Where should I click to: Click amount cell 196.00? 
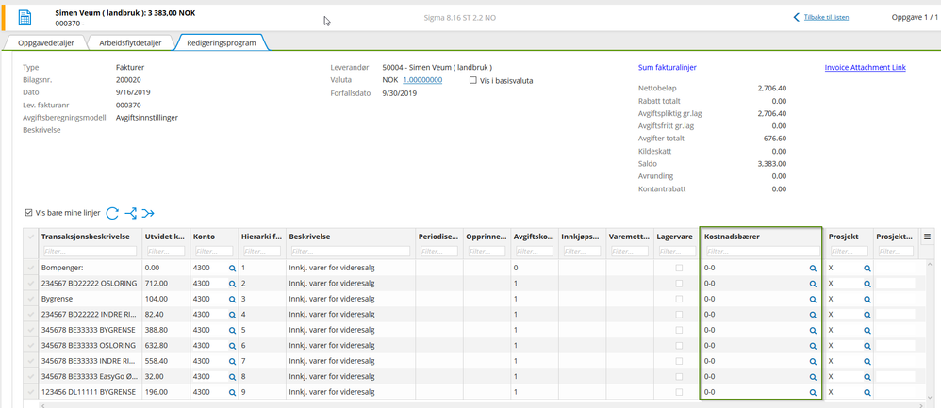click(155, 392)
